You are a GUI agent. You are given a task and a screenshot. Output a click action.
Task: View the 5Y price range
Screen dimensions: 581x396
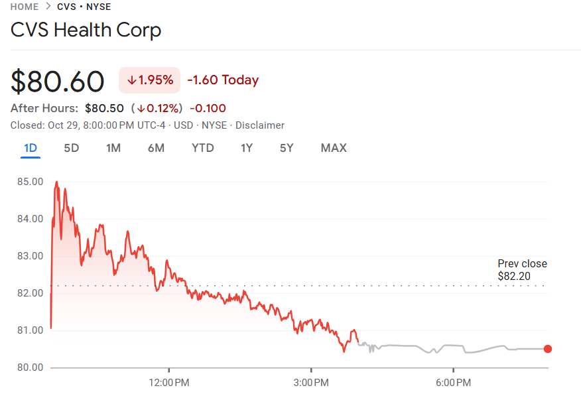[287, 148]
